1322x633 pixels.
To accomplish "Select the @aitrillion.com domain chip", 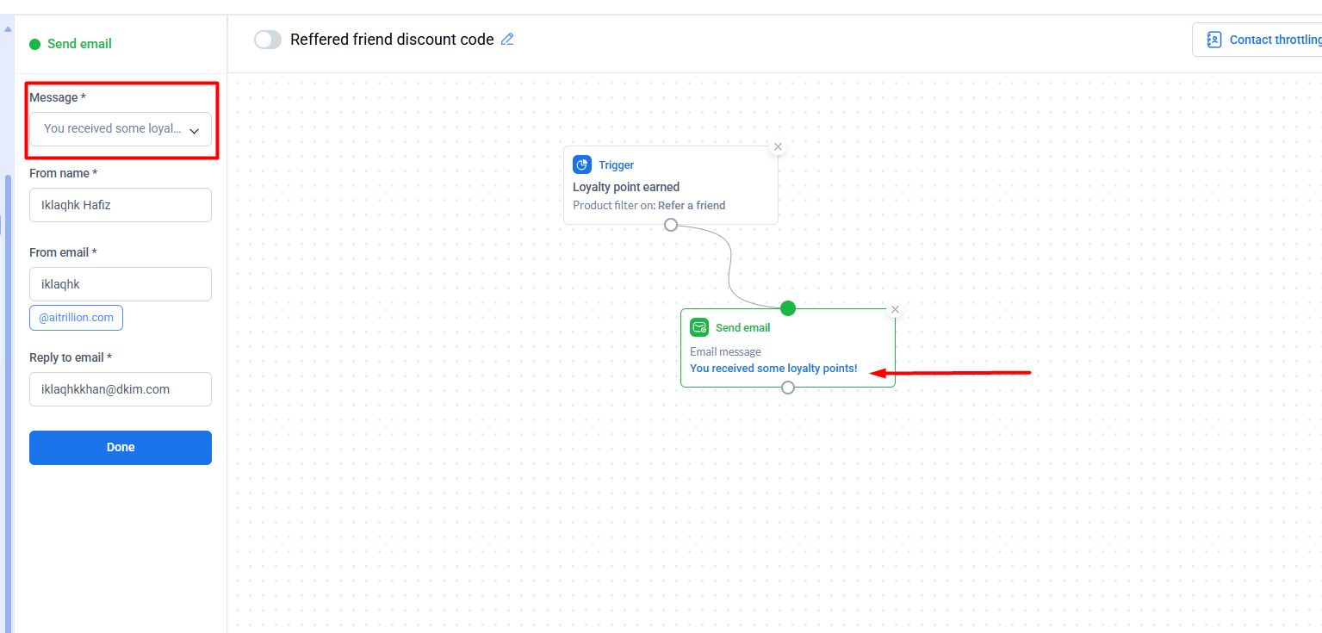I will click(x=77, y=318).
